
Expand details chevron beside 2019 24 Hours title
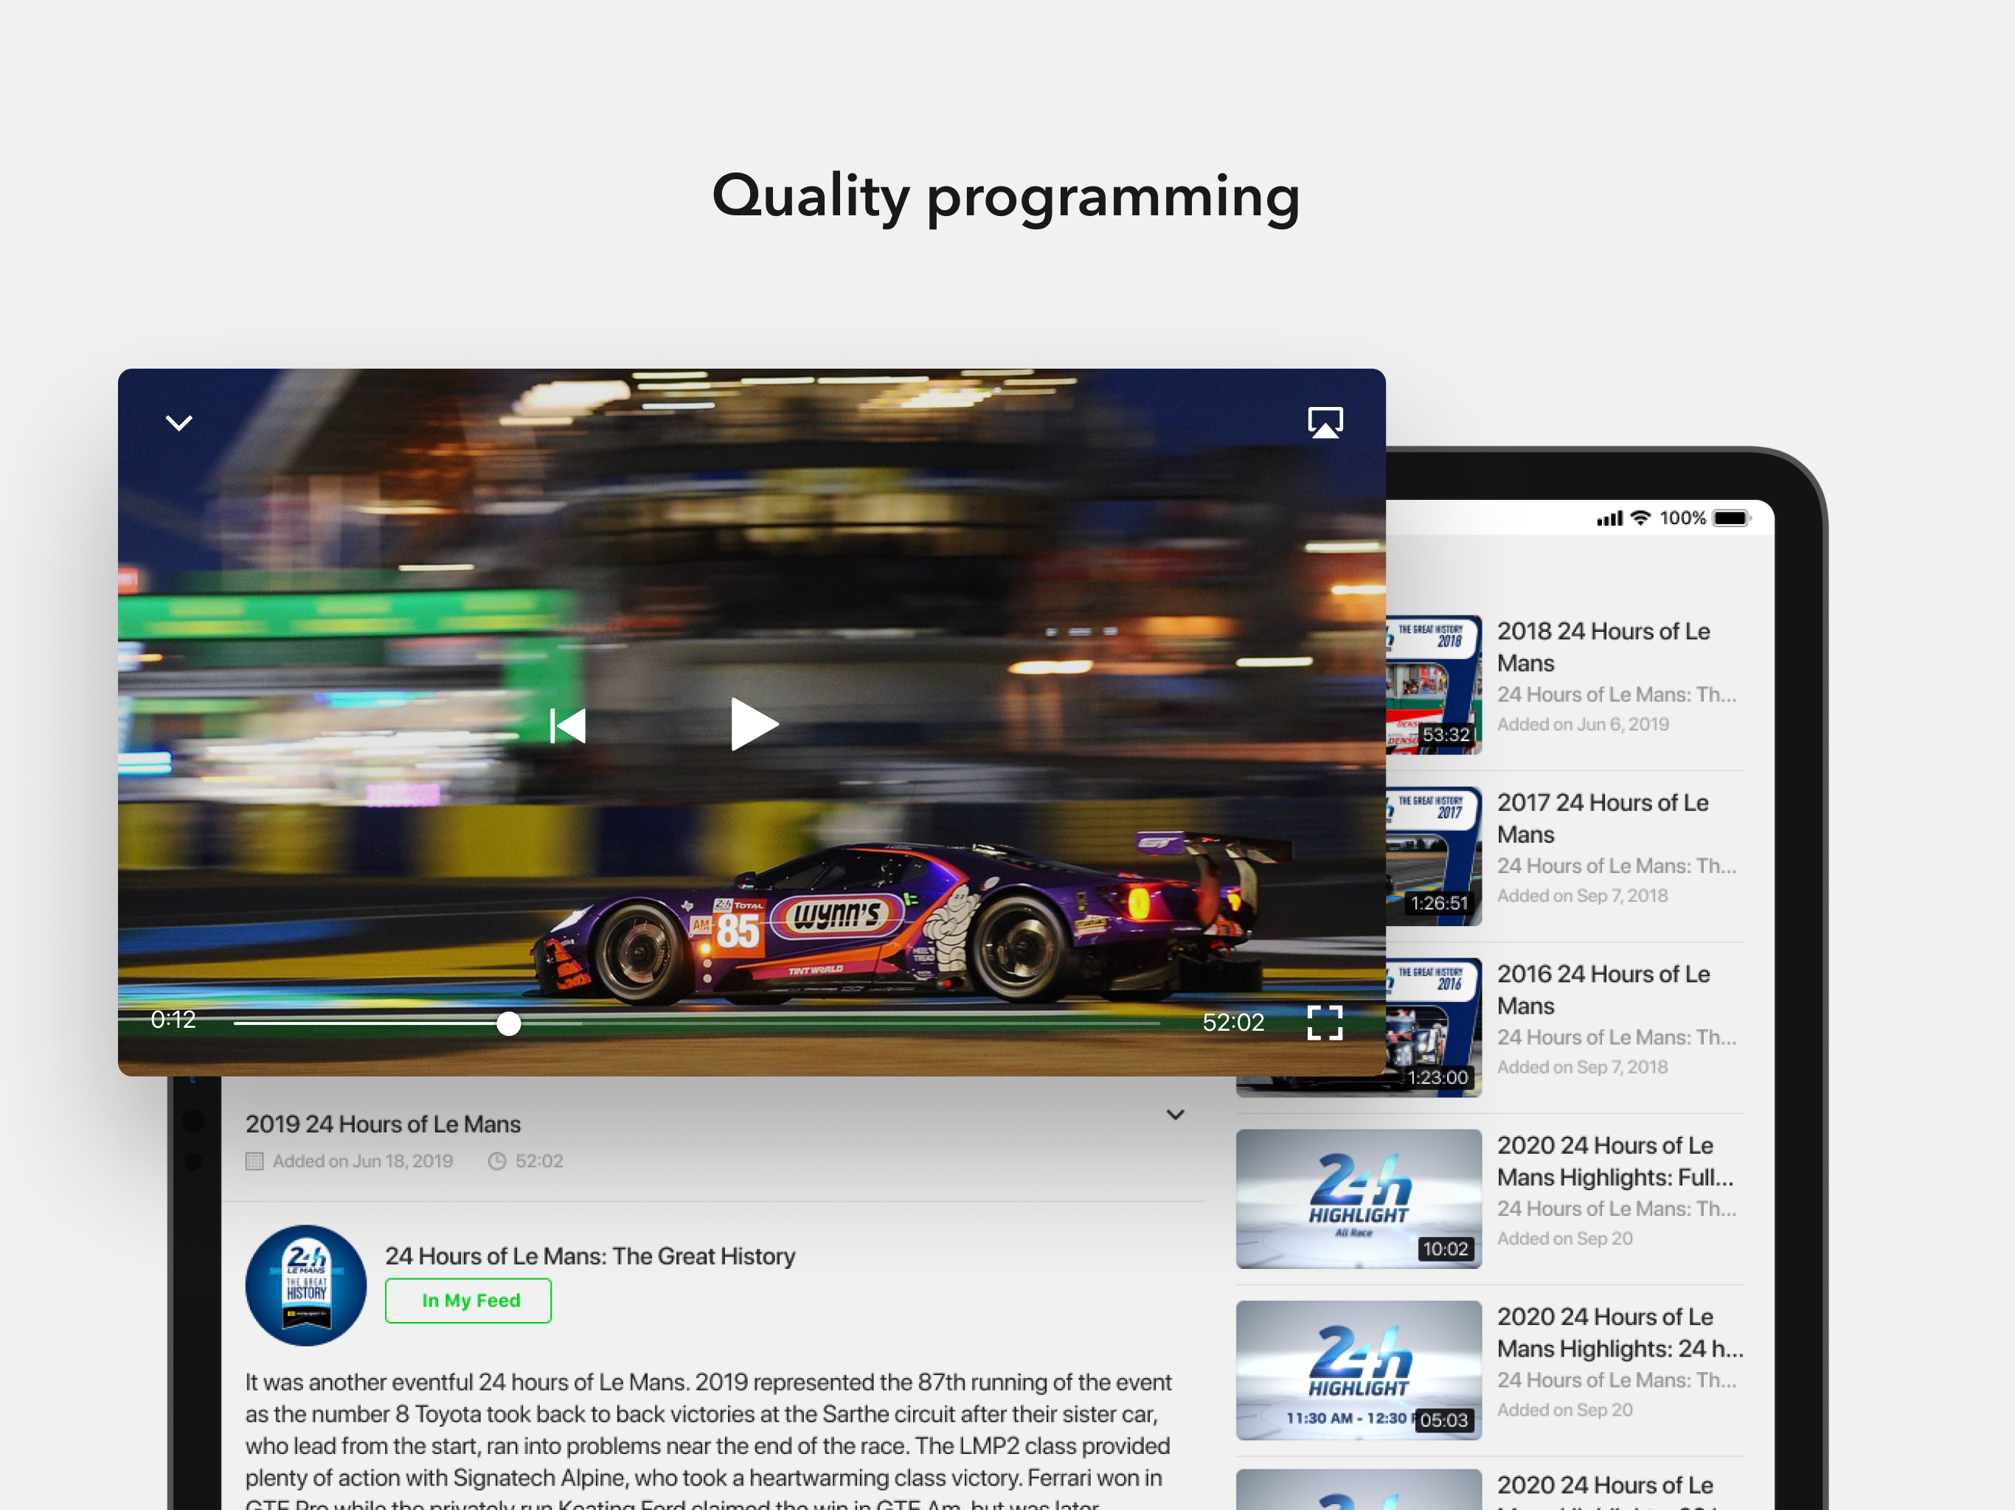(1175, 1115)
